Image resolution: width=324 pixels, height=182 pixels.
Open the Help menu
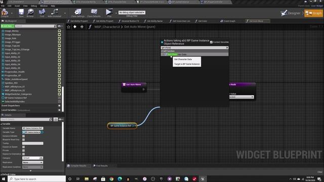(53, 6)
